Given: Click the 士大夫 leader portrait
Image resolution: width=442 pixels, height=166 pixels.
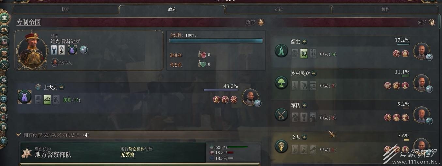Looking at the screenshot, I should click(x=250, y=96).
